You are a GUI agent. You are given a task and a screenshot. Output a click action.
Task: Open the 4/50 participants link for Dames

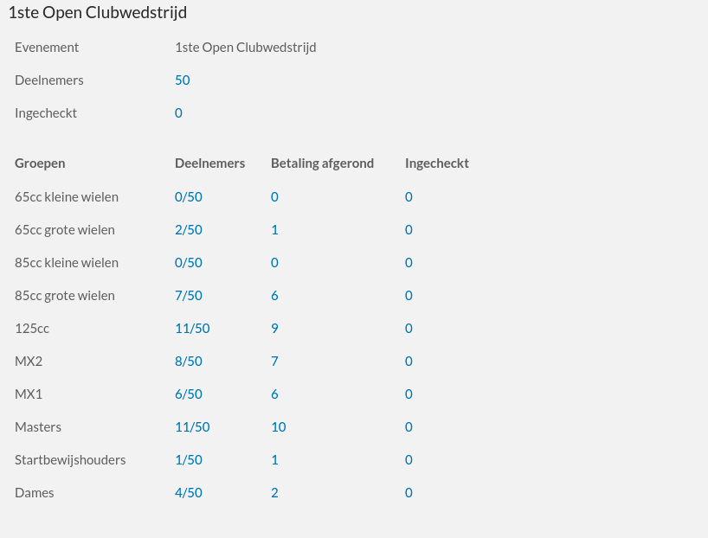coord(188,493)
